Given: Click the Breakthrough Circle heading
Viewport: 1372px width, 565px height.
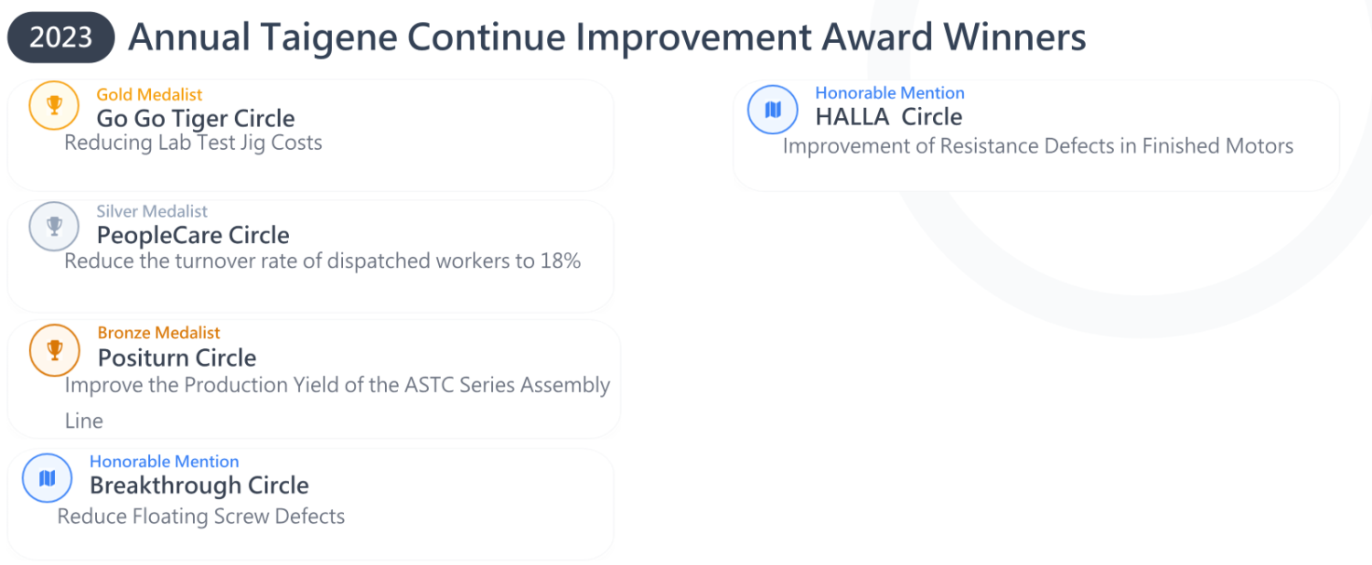Looking at the screenshot, I should coord(199,485).
